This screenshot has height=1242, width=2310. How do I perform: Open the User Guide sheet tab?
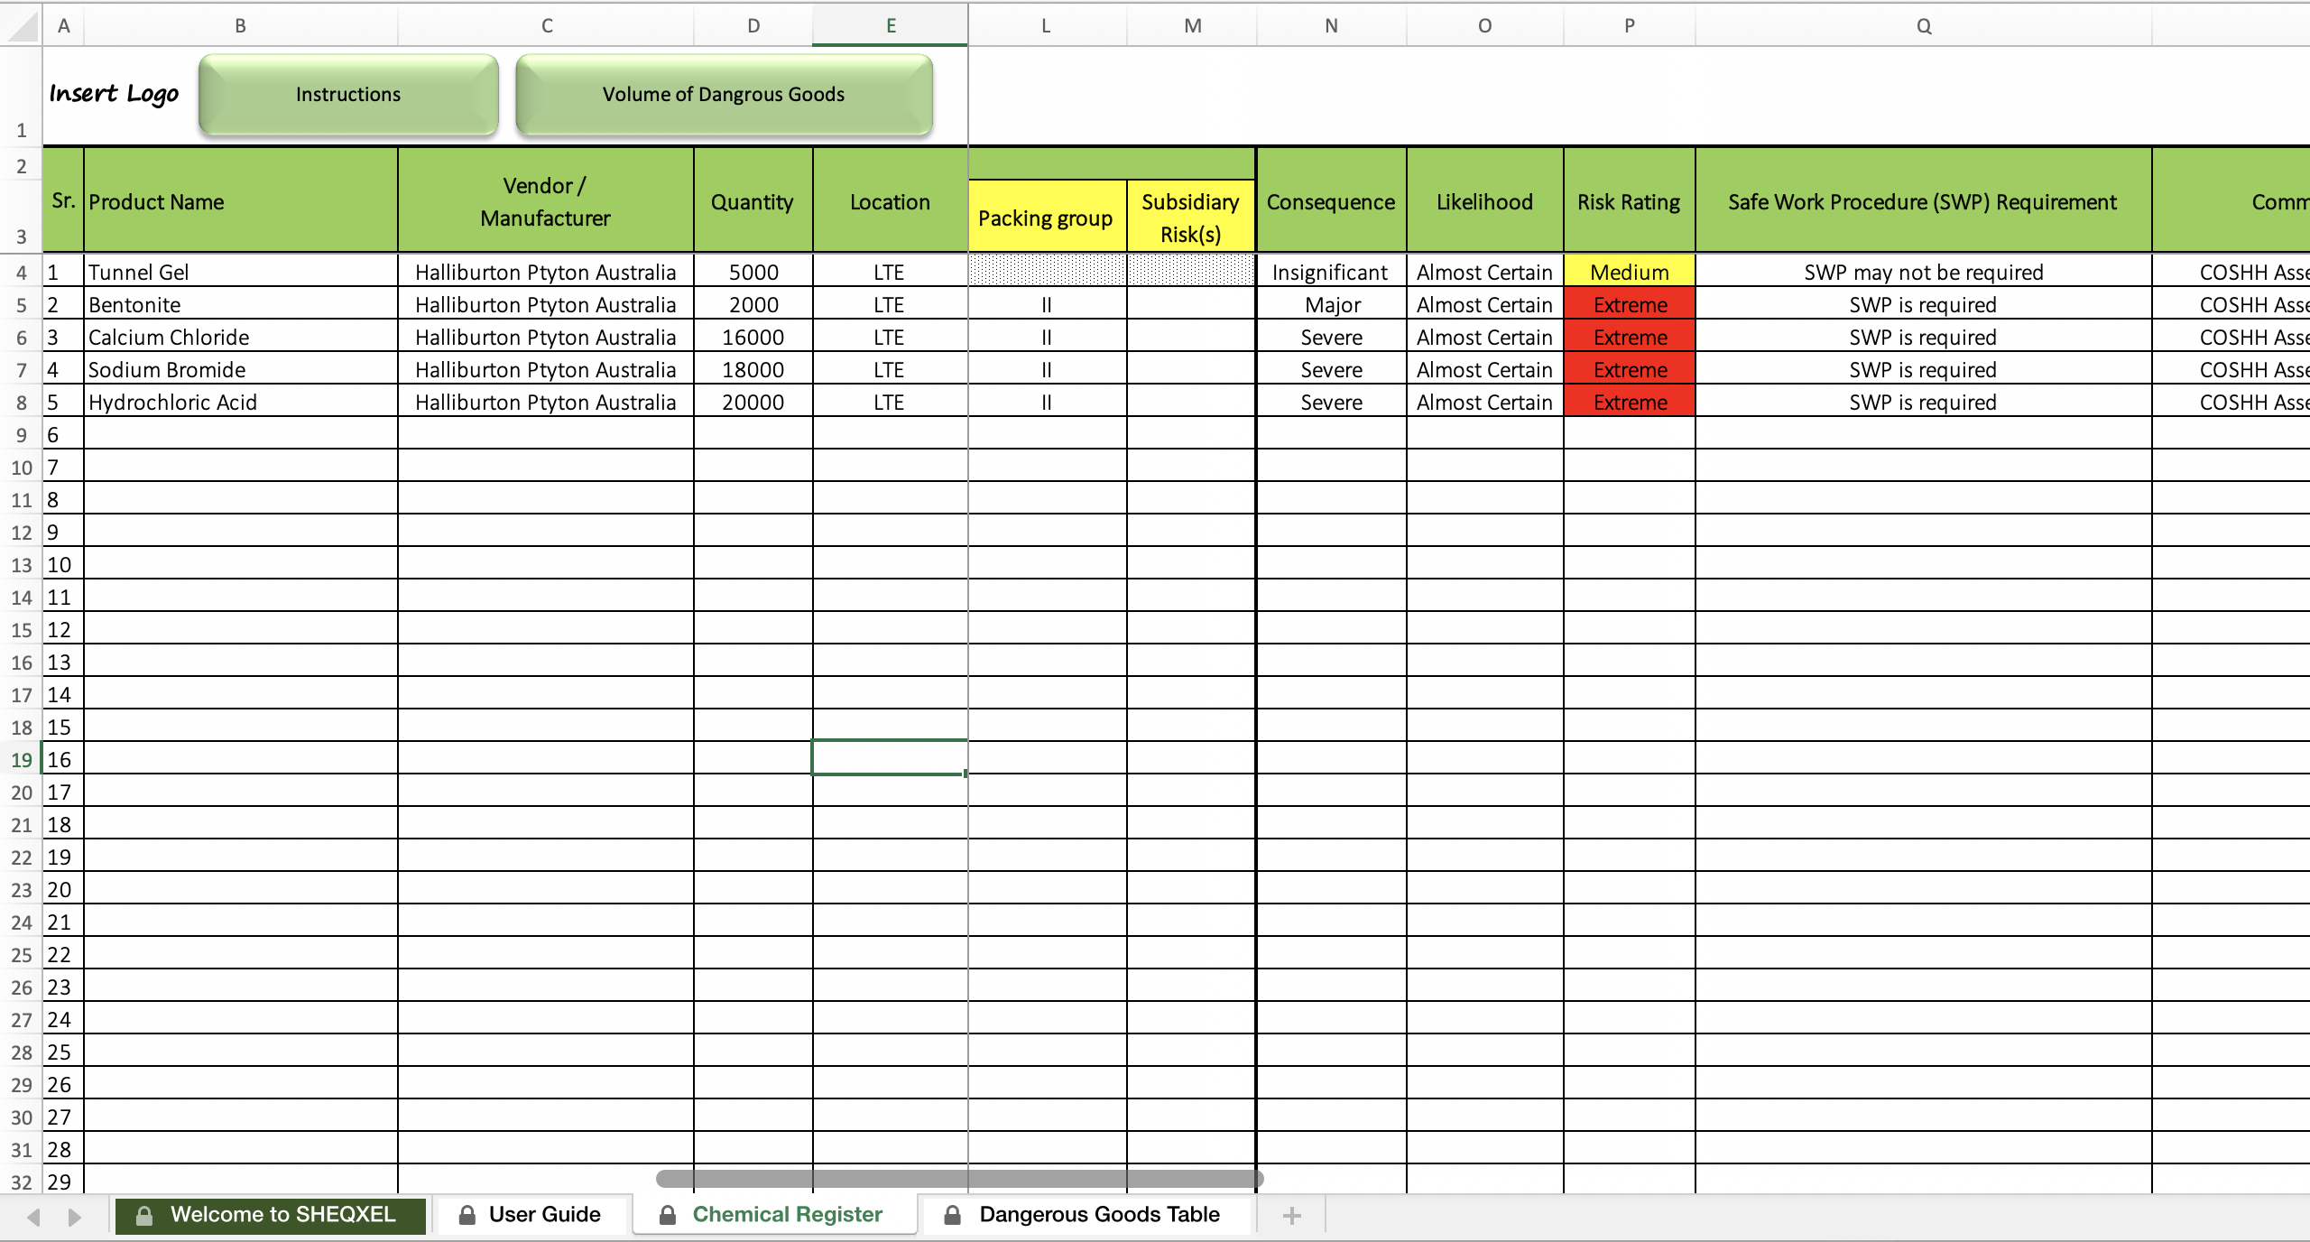coord(531,1215)
